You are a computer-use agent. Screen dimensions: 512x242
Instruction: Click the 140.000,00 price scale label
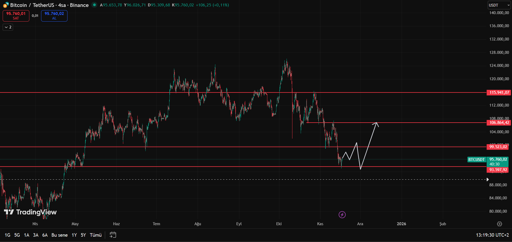pos(498,13)
